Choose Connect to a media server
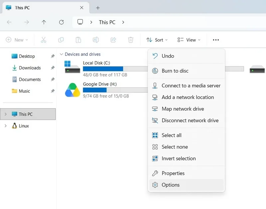This screenshot has width=266, height=209. [x=187, y=86]
